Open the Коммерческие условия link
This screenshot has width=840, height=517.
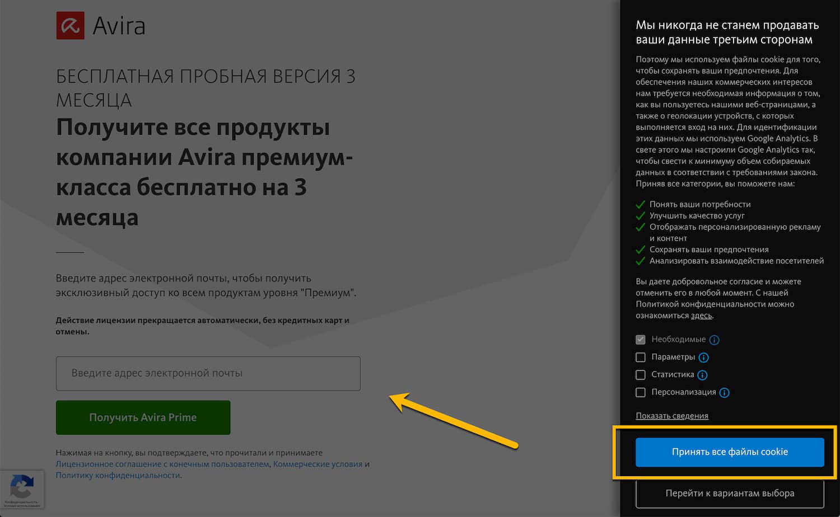click(x=318, y=464)
